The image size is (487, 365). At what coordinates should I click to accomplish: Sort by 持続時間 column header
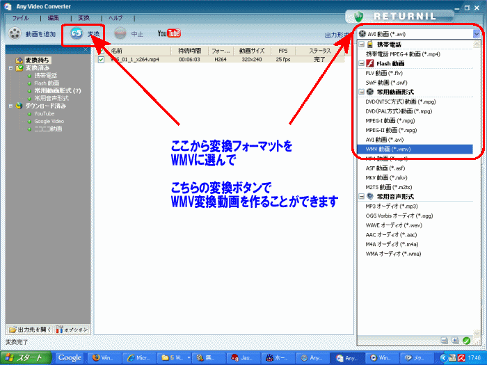[x=189, y=51]
